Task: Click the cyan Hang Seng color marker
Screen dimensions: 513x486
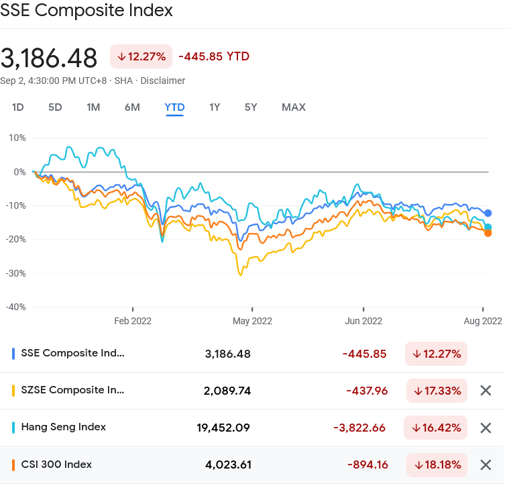Action: tap(13, 428)
